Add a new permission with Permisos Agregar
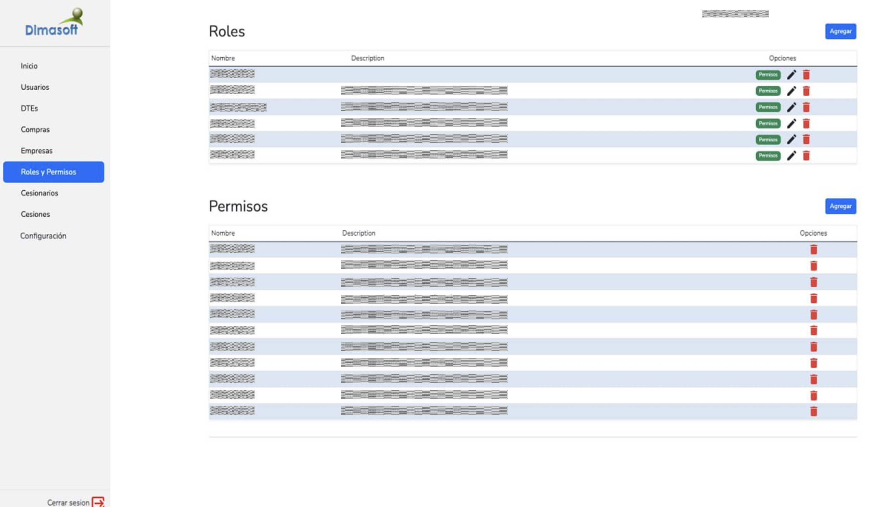This screenshot has height=507, width=888. pos(840,206)
